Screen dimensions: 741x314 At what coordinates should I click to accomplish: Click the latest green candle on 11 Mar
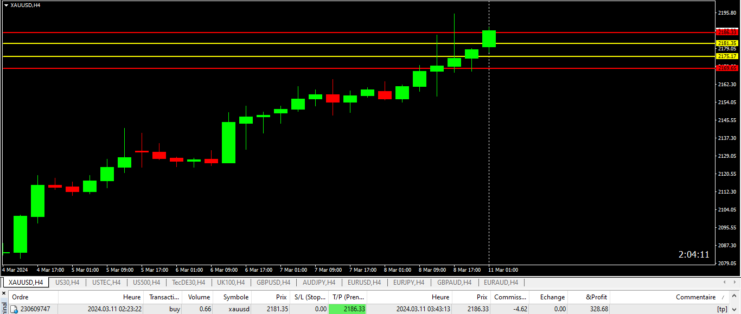click(489, 39)
